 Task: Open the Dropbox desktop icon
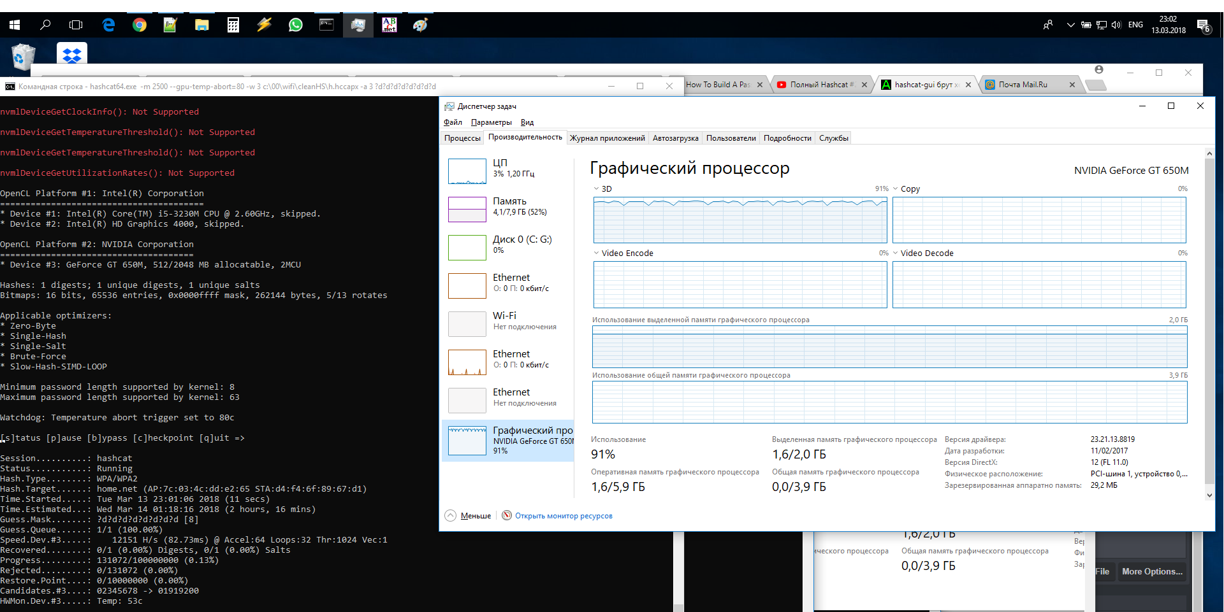(x=71, y=55)
